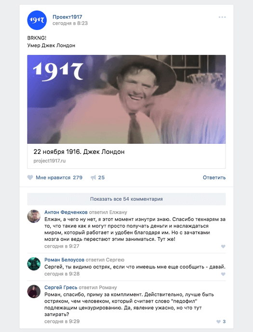
Task: Click the 'сегодня в 8:23' post timestamp
Action: click(70, 23)
